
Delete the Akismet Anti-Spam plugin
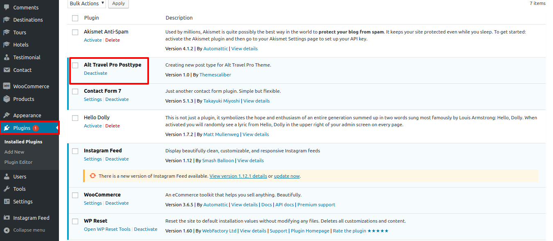click(x=113, y=40)
